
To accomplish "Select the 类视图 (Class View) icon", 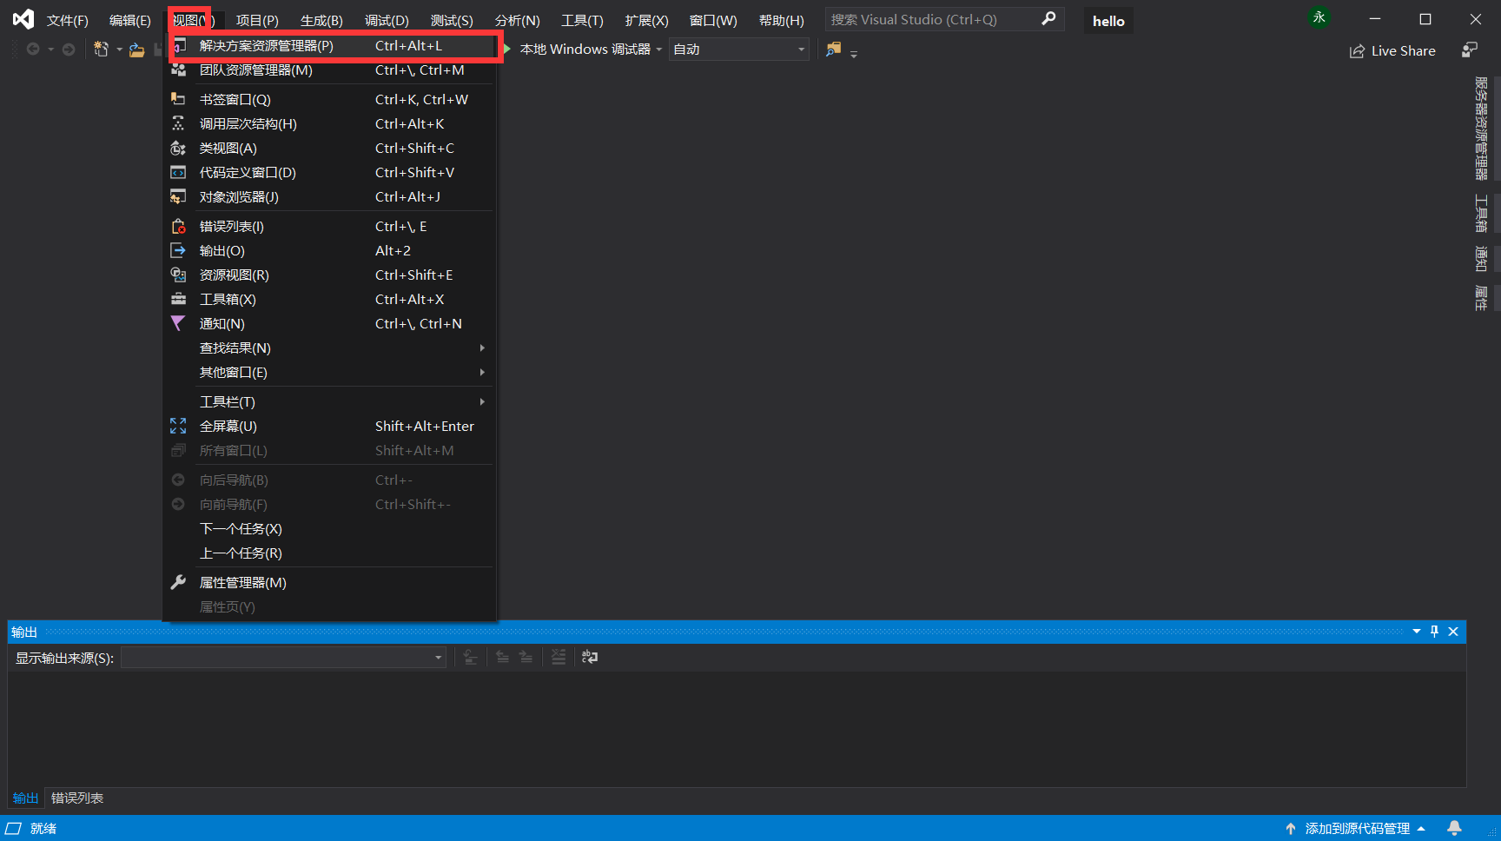I will pyautogui.click(x=178, y=148).
